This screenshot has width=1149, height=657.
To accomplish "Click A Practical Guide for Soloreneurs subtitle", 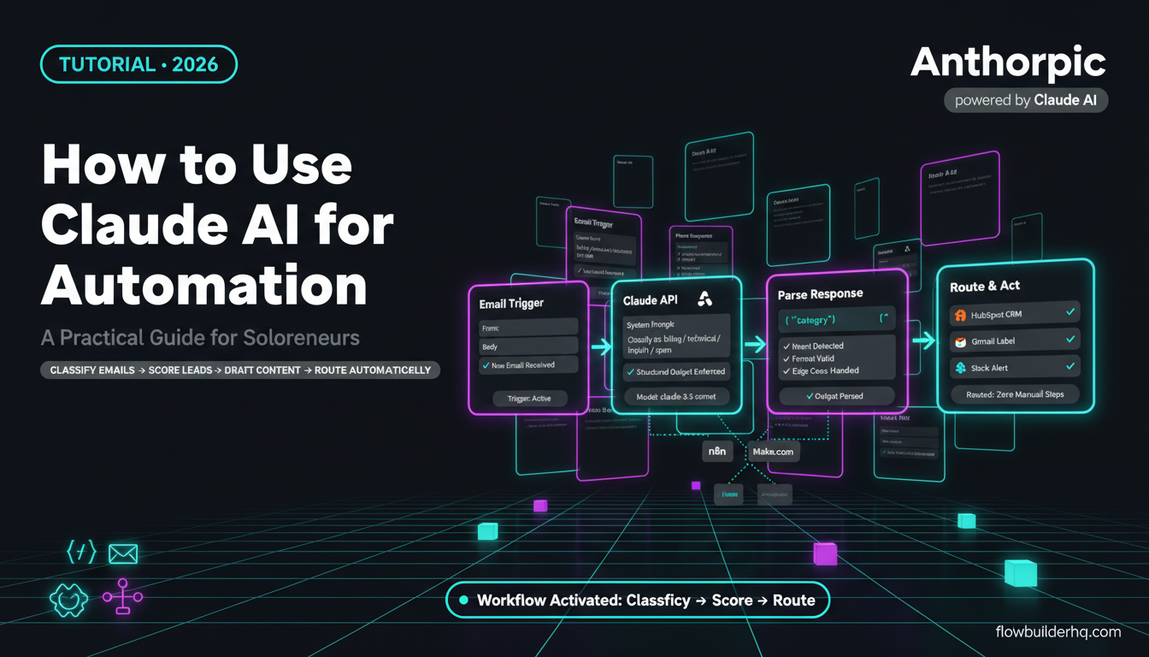I will 200,338.
